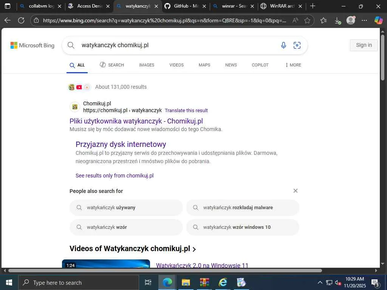Launch Internet Explorer from taskbar
Screen dimensions: 387x290
223,282
